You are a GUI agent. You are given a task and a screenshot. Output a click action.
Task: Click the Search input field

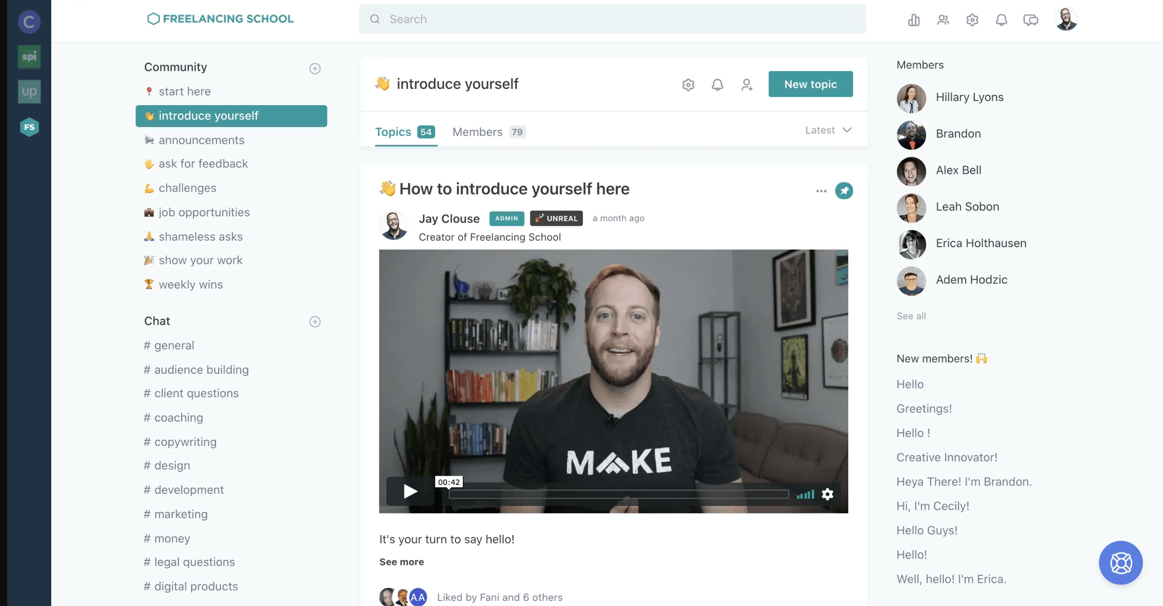point(612,19)
